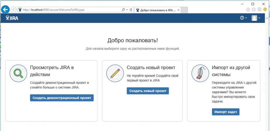
Task: Click heading 'Просмотреть JIRA в действии'
Action: click(x=52, y=71)
